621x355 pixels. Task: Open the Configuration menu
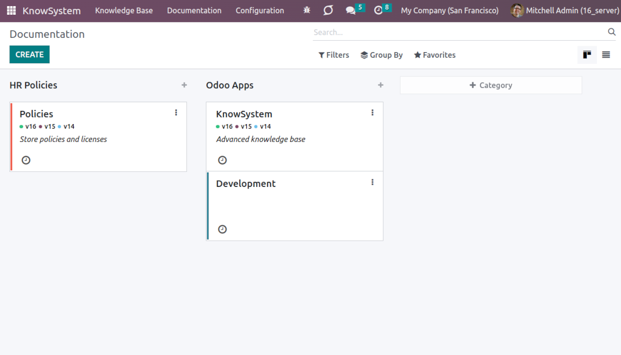coord(259,10)
